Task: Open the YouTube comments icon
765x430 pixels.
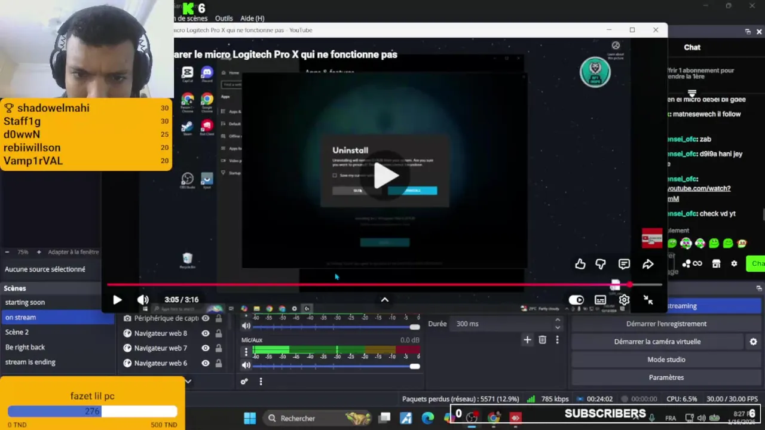Action: pos(624,264)
